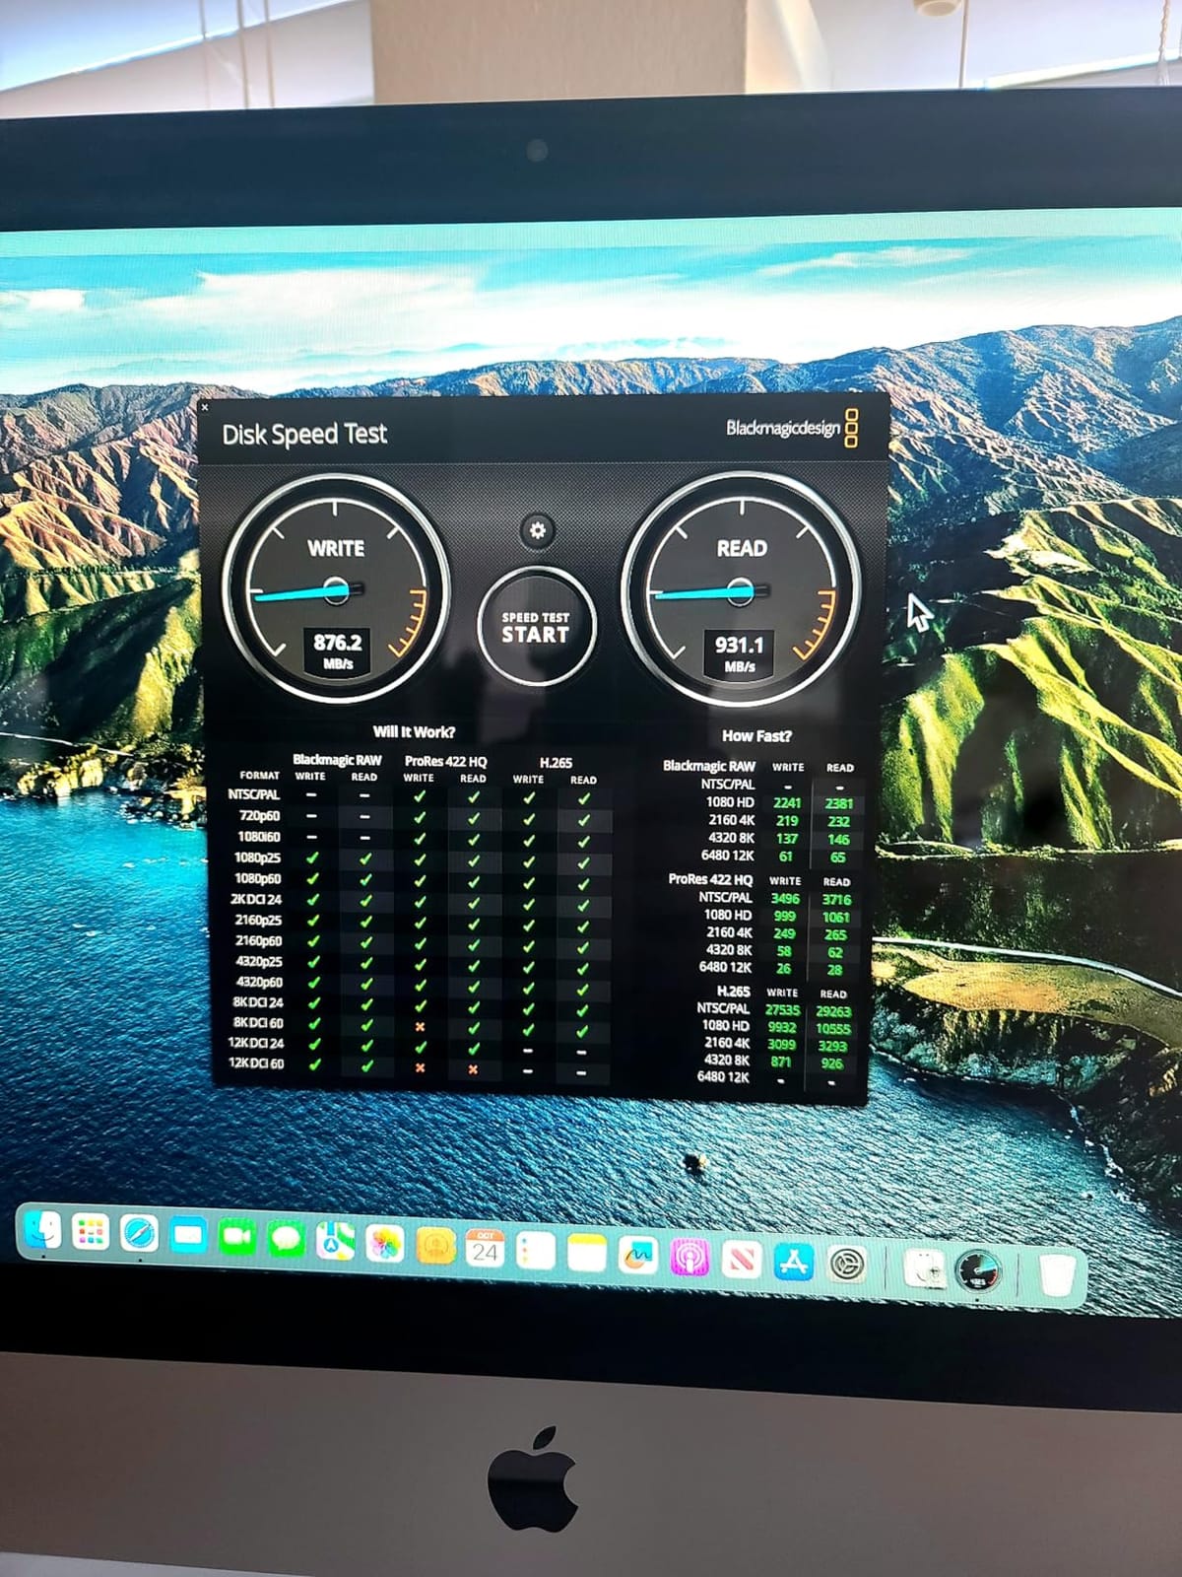Click ProRes 1080 HD read value 1061
This screenshot has width=1182, height=1577.
(x=836, y=918)
